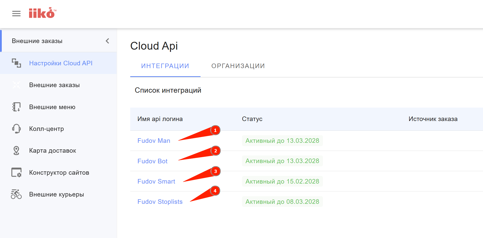Click the external menu notebook icon

pyautogui.click(x=16, y=107)
